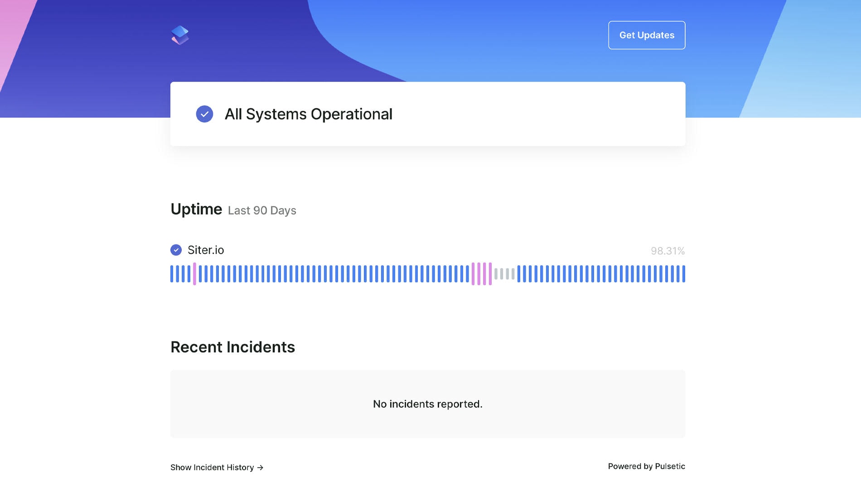This screenshot has height=487, width=861.
Task: Click the "No incidents reported." message
Action: click(x=428, y=404)
